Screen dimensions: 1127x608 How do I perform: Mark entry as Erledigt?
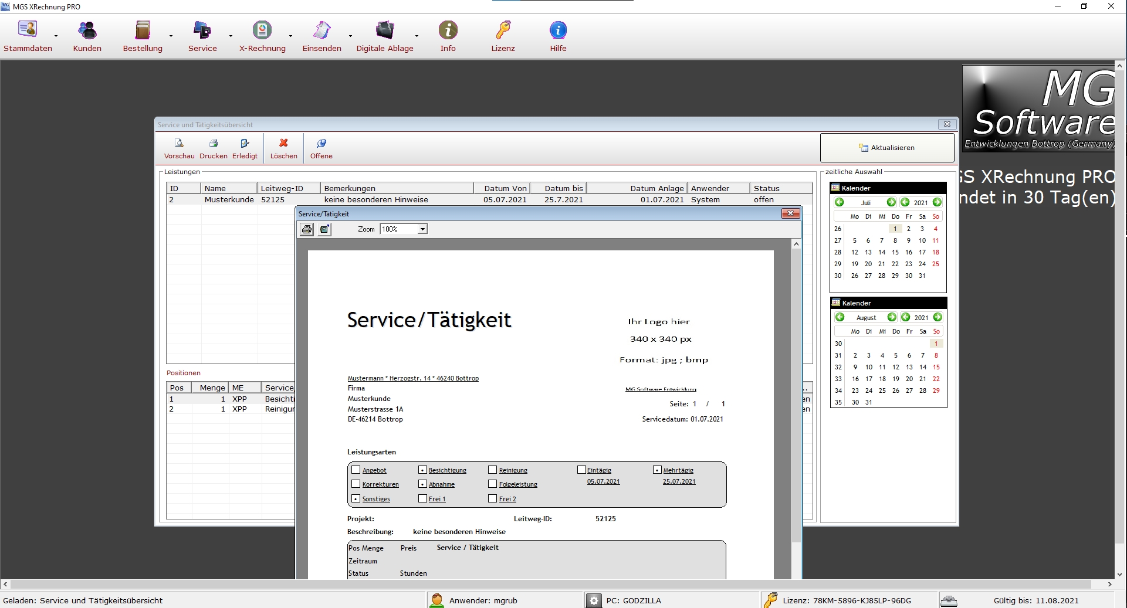[245, 149]
